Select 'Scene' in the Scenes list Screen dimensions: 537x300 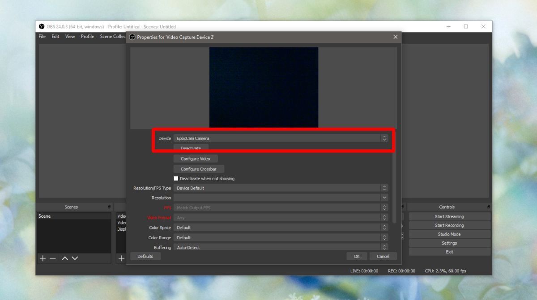point(45,216)
